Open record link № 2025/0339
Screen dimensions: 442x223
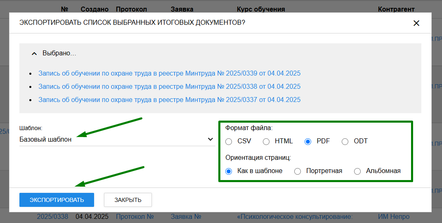point(170,74)
